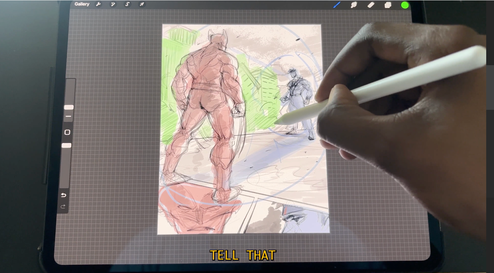Open the green color picker swatch
This screenshot has height=273, width=494.
click(x=405, y=5)
